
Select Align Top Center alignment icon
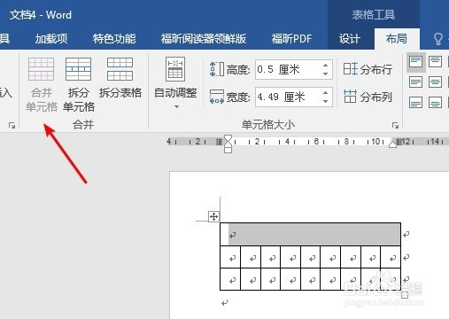point(435,62)
